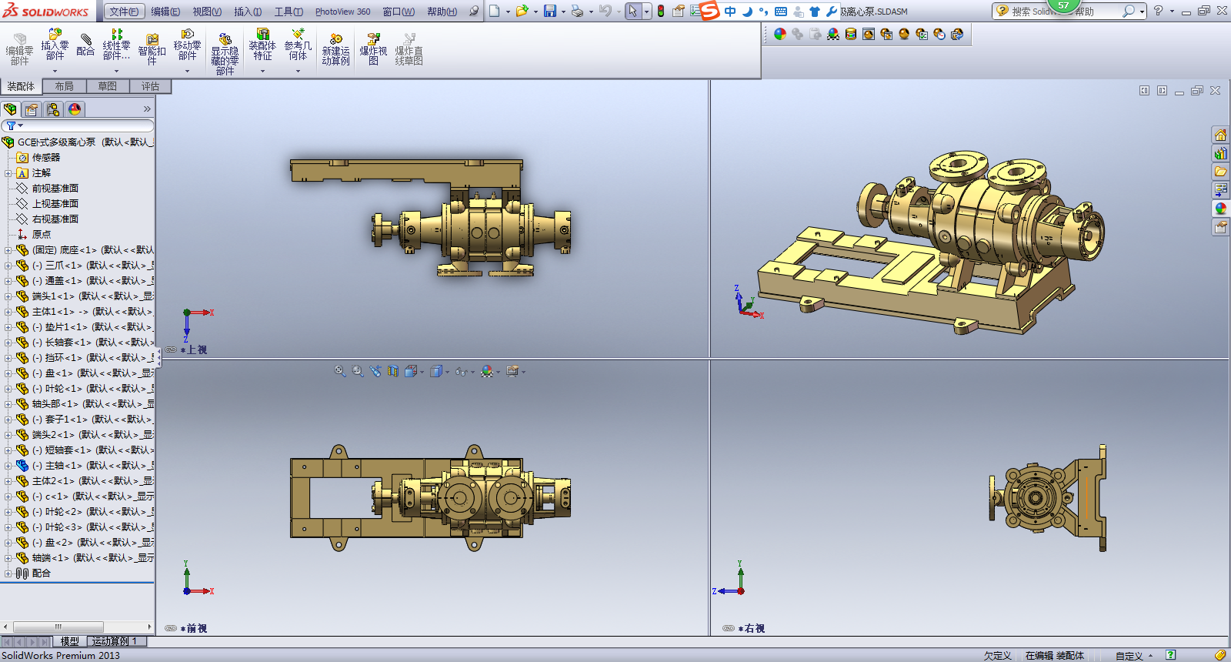Open the FeatureManager design tree tab

[10, 109]
